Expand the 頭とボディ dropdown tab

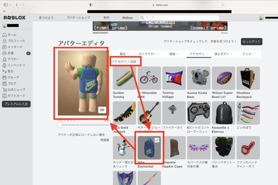click(223, 54)
